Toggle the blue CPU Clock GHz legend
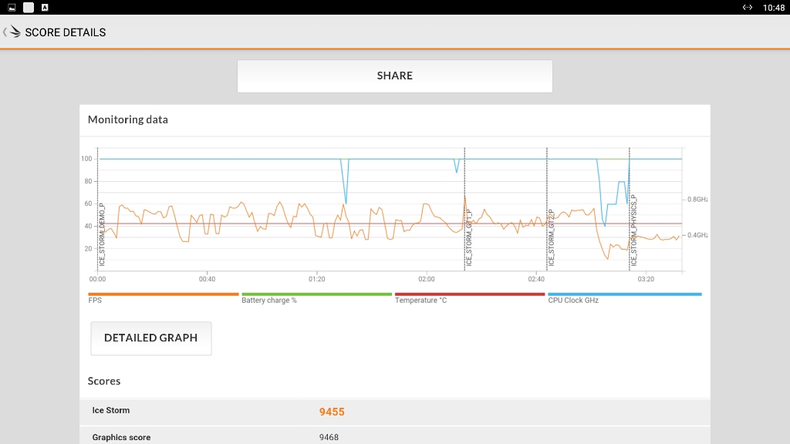The image size is (790, 444). coord(625,298)
